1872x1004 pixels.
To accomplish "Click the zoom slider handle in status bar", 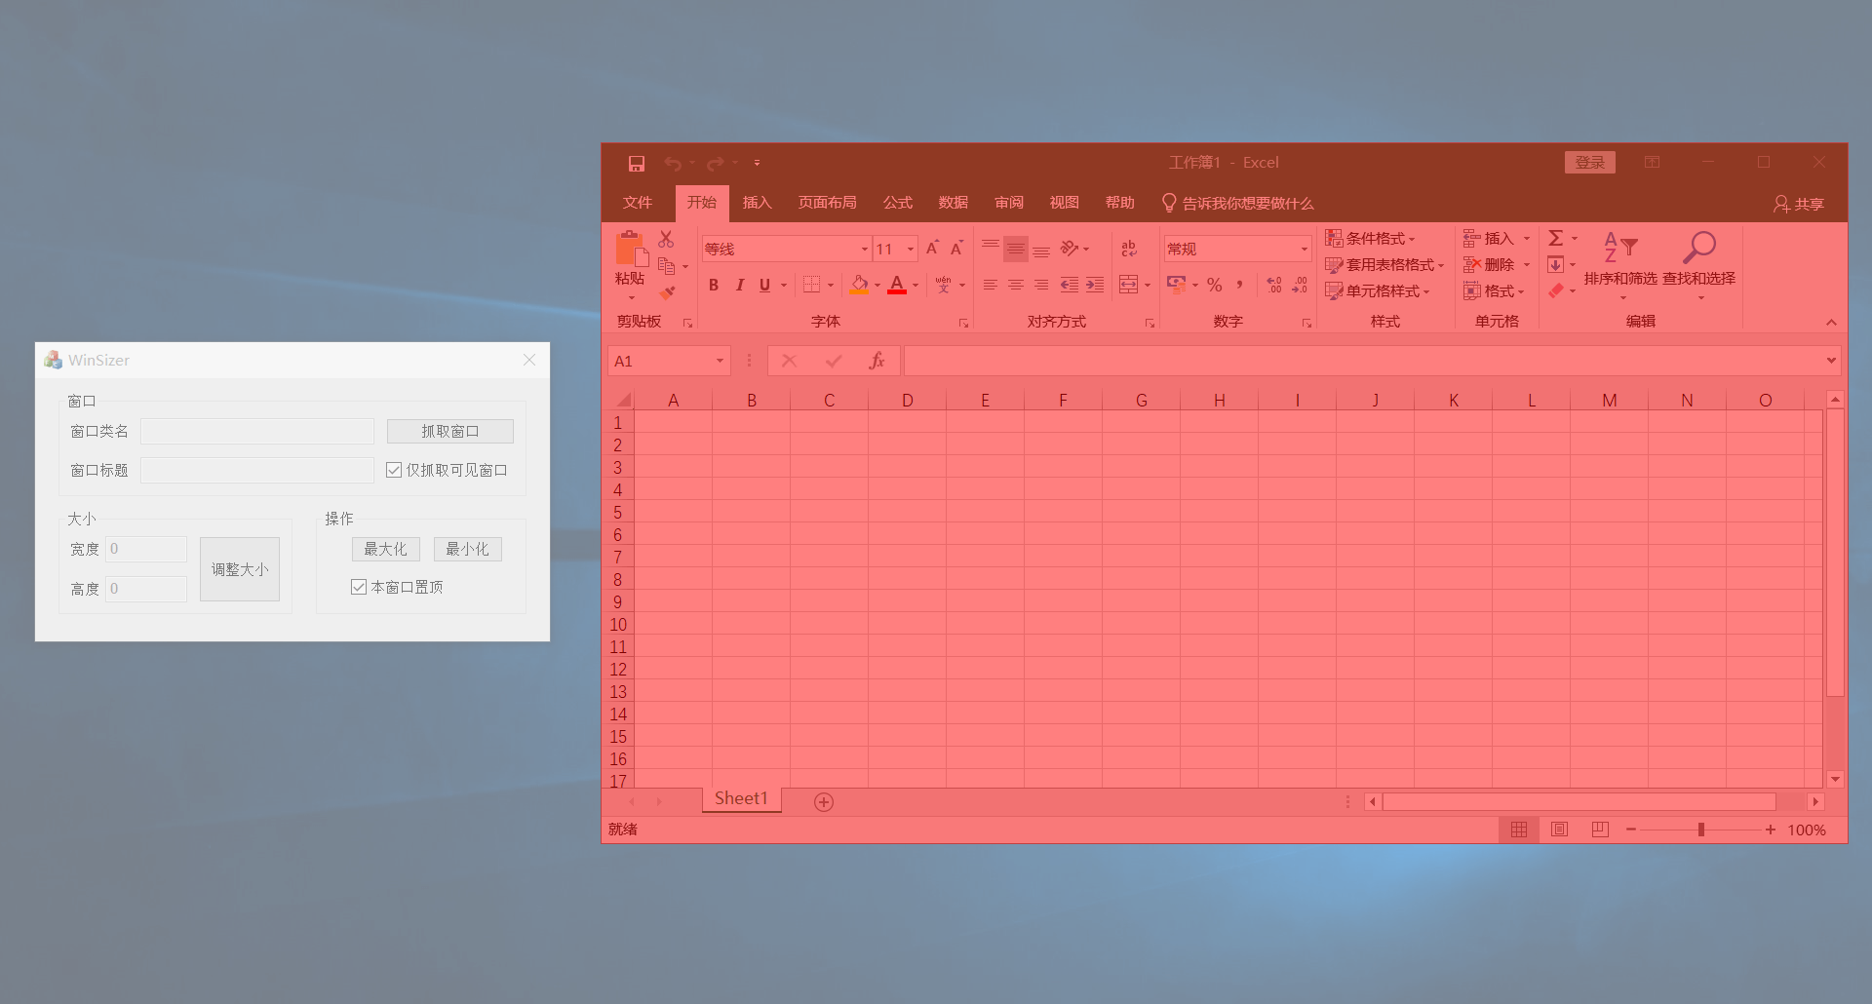I will click(x=1701, y=830).
